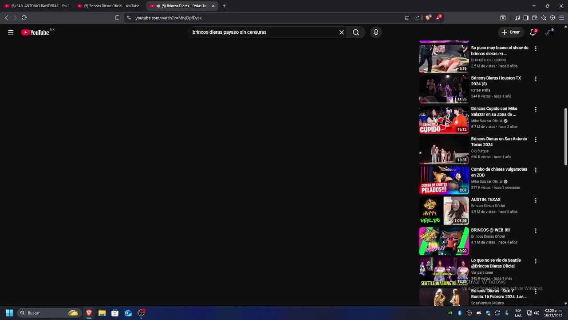Start voice search with microphone

(376, 32)
